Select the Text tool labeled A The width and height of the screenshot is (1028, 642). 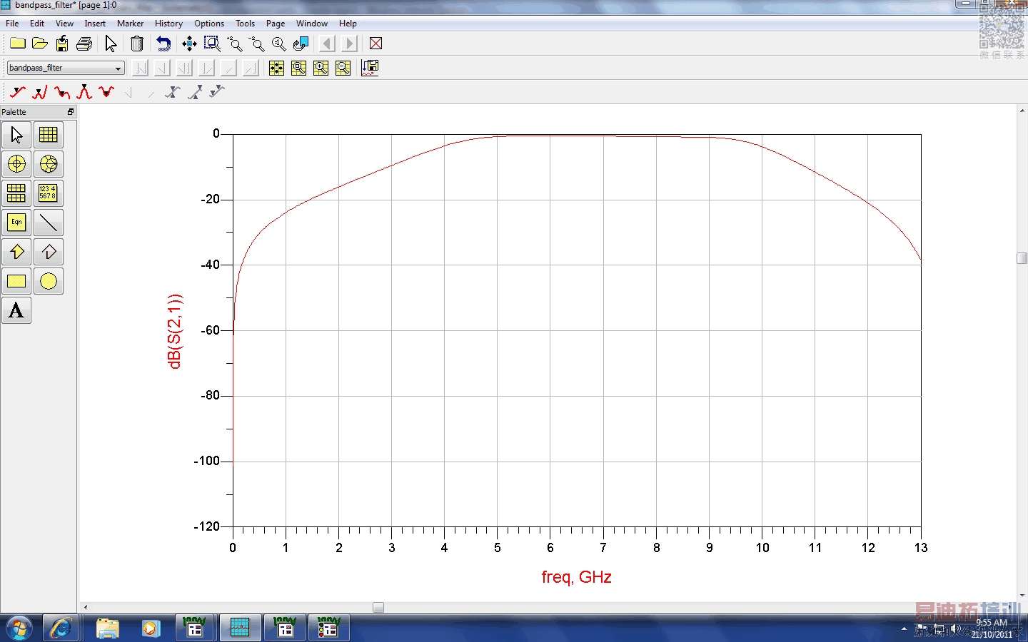[x=16, y=310]
